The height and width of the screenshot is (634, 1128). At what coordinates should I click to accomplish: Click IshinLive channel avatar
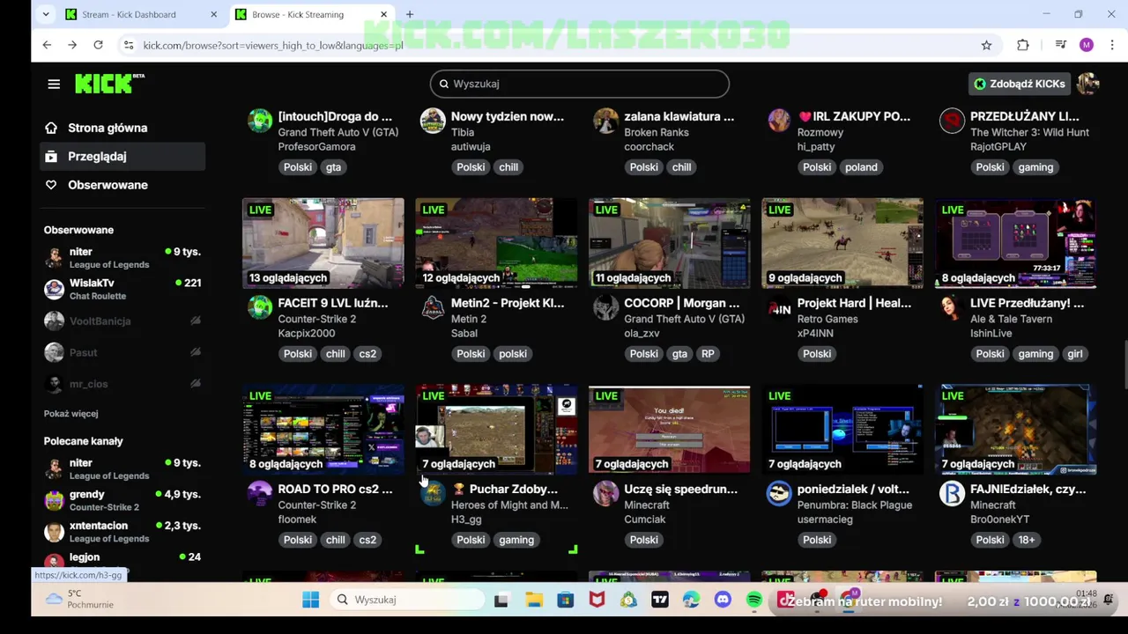point(952,307)
